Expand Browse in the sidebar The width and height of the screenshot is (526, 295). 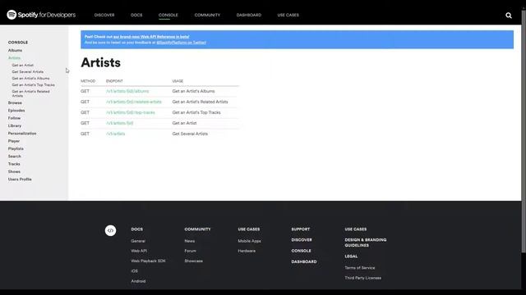coord(15,102)
